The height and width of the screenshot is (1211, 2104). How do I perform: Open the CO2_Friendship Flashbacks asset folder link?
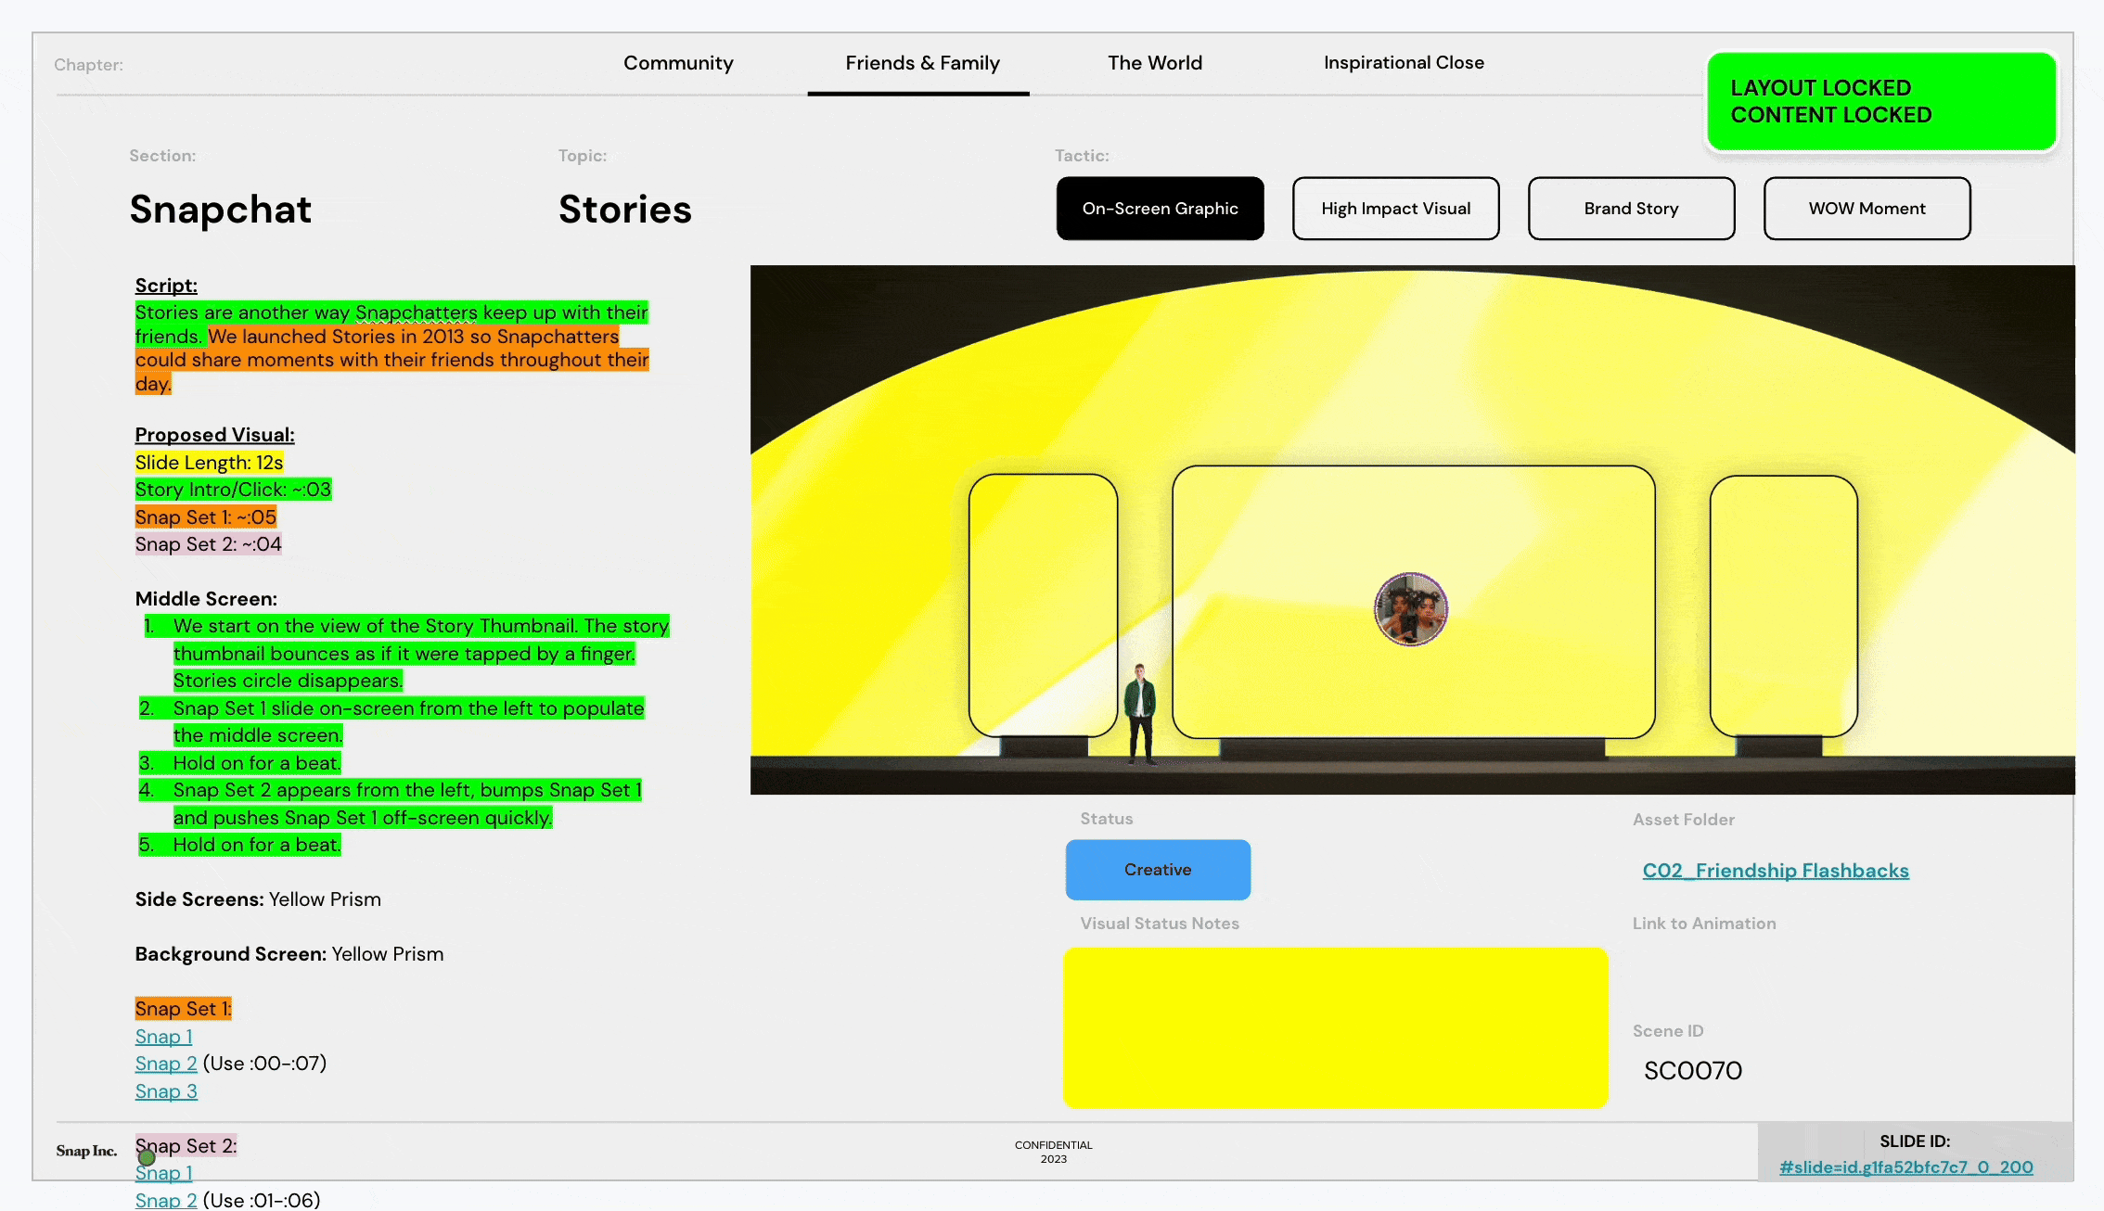point(1776,871)
